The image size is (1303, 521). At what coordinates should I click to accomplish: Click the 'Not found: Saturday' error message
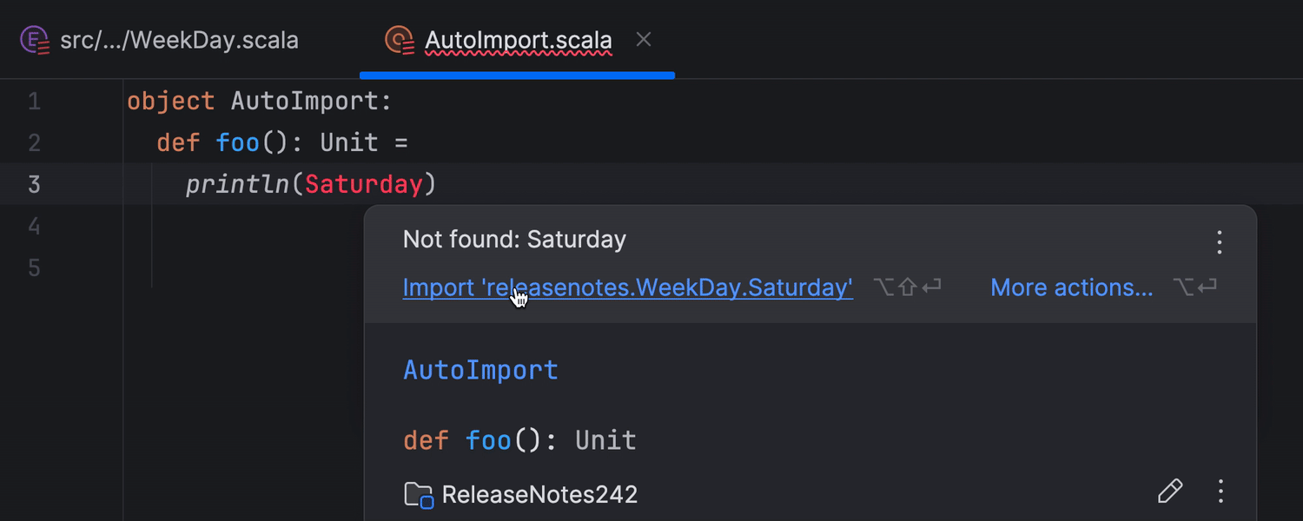[x=514, y=240]
